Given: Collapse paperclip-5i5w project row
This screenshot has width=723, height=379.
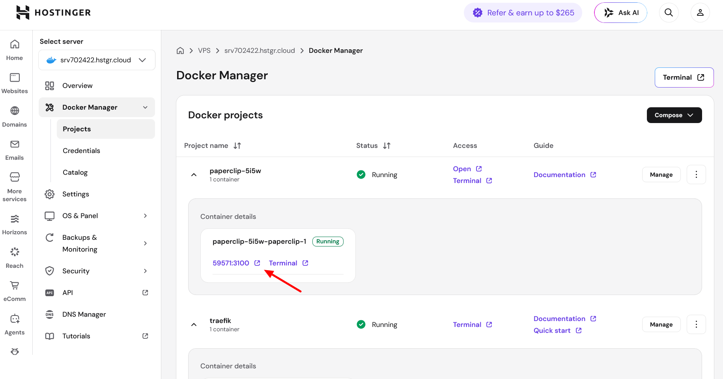Looking at the screenshot, I should pyautogui.click(x=194, y=175).
